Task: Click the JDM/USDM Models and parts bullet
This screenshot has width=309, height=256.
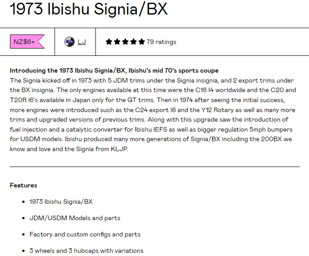Action: (x=75, y=218)
